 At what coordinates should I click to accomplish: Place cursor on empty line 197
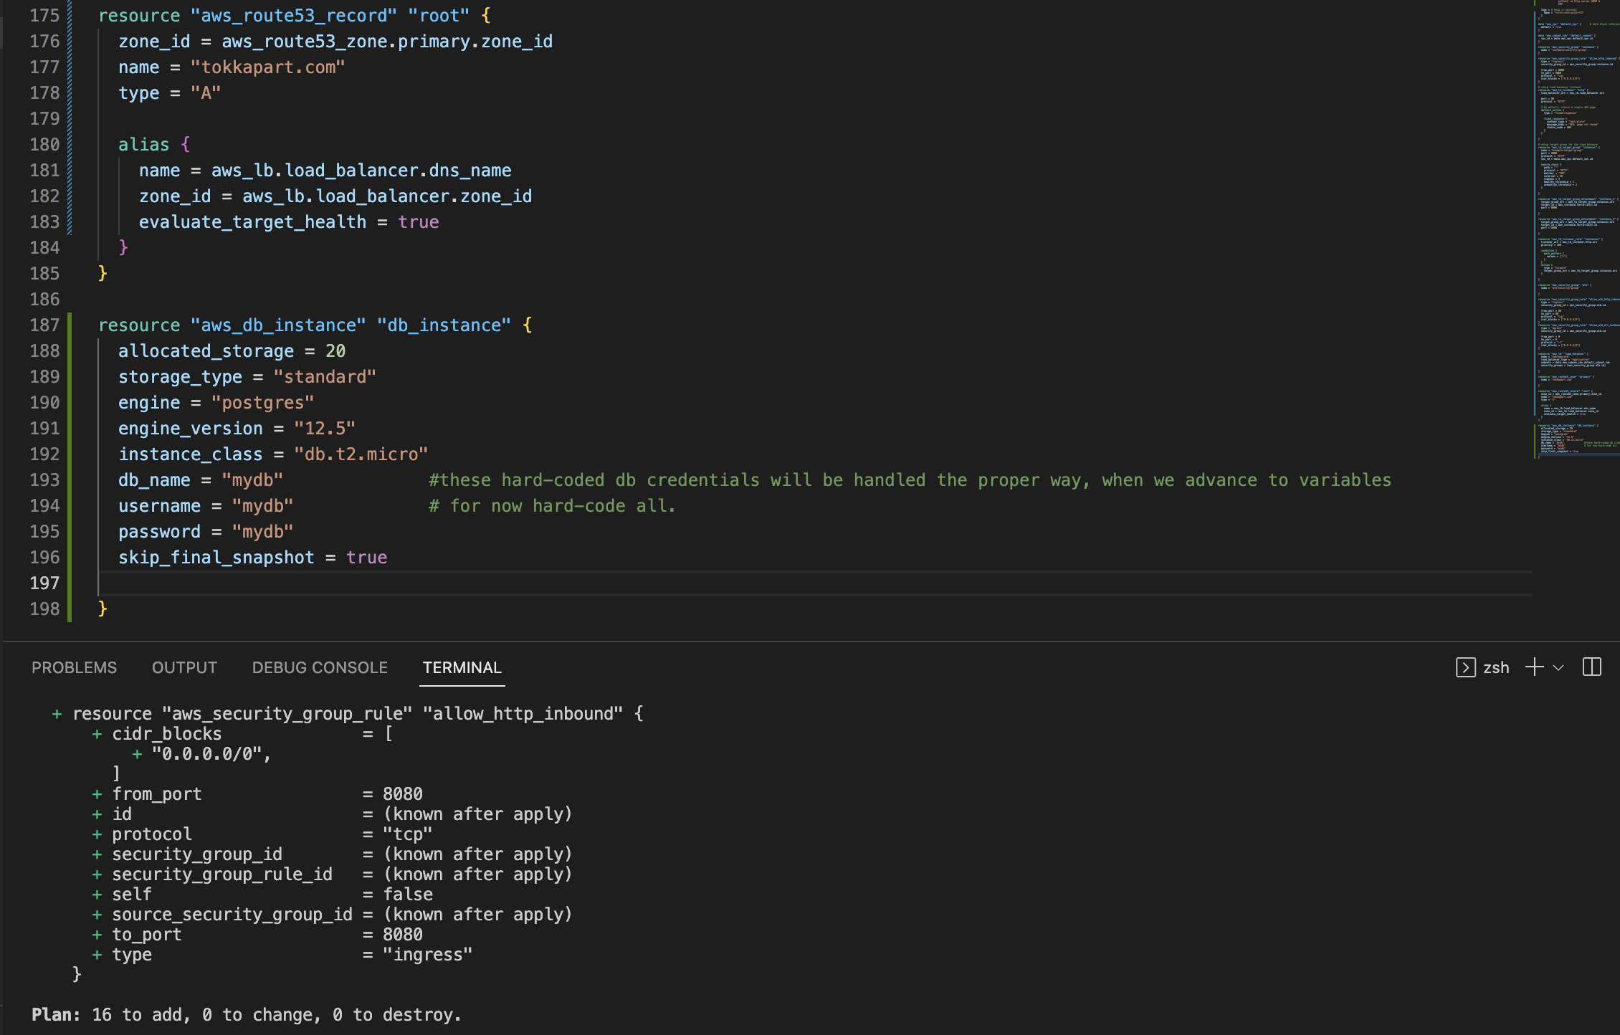[x=430, y=583]
